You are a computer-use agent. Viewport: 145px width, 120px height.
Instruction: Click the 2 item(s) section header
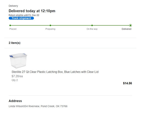coord(14,43)
